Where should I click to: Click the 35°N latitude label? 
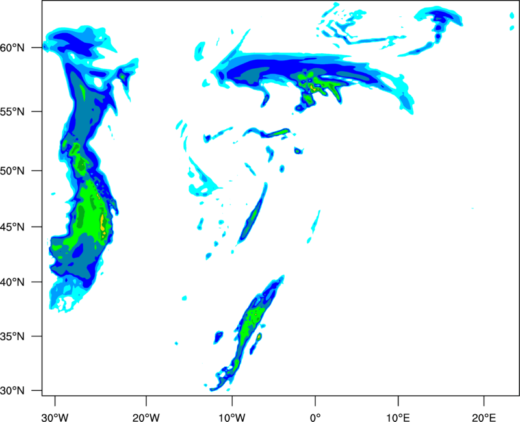(12, 336)
